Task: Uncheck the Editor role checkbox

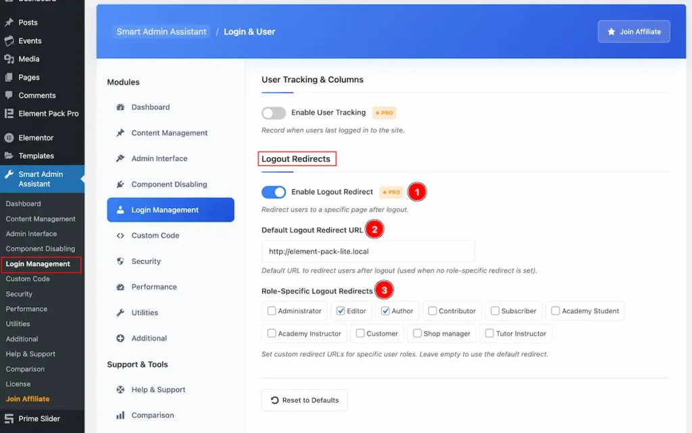Action: [x=341, y=311]
